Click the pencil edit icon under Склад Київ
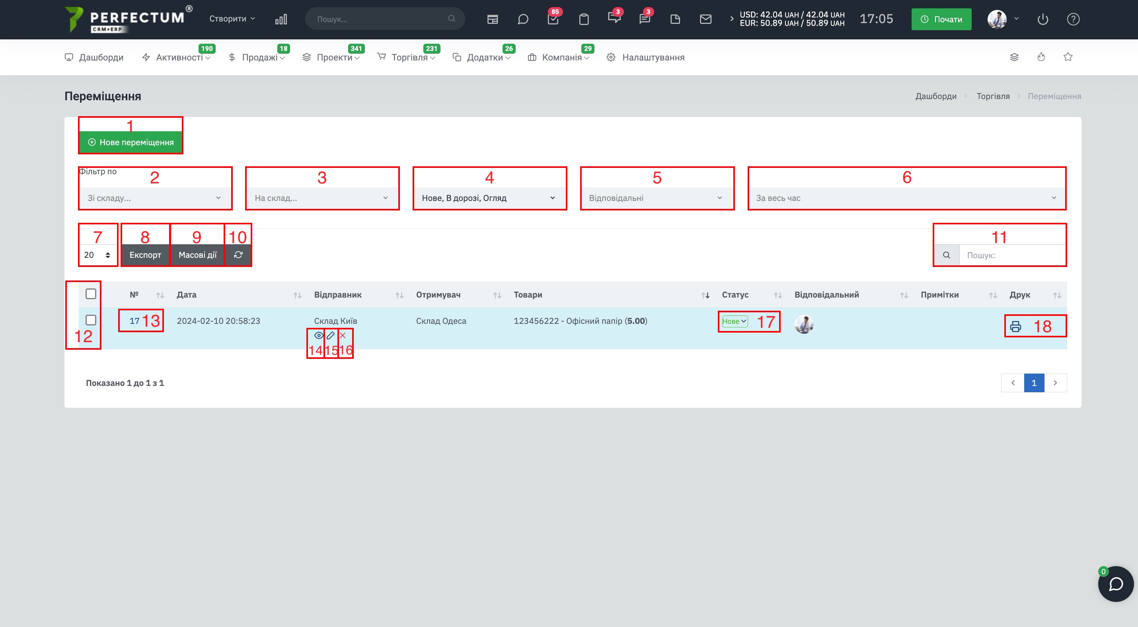Screen dimensions: 1138x627 point(330,335)
